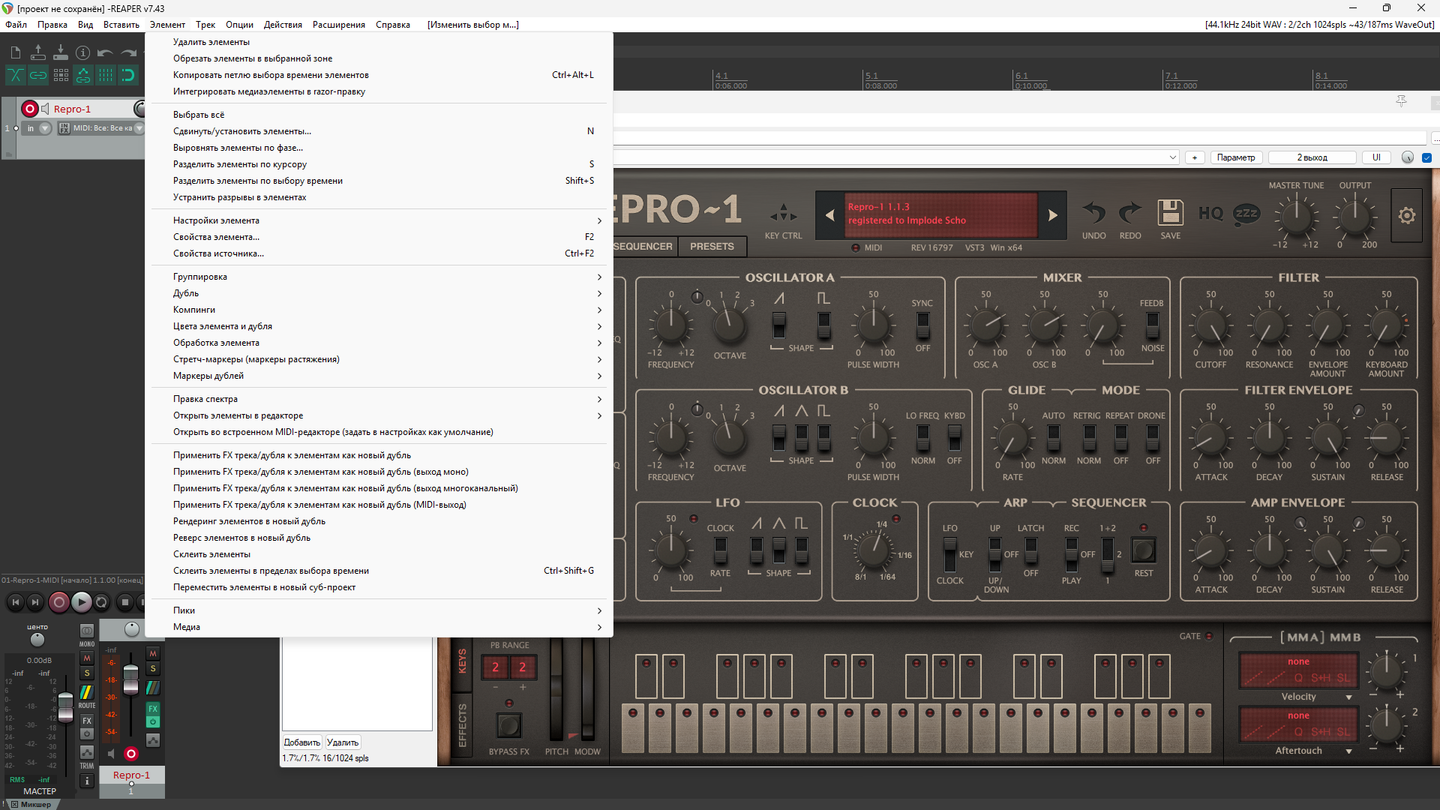Image resolution: width=1440 pixels, height=810 pixels.
Task: Toggle Repro-1 zzz sleep button
Action: (1246, 213)
